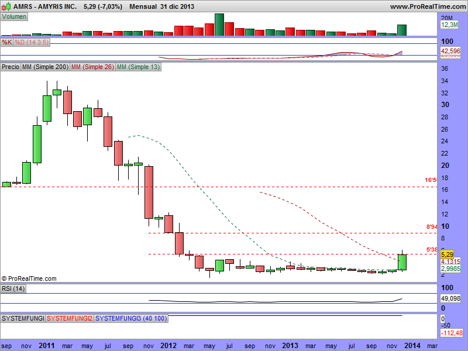Click the 2014 label on time axis
The image size is (468, 351).
(x=412, y=346)
